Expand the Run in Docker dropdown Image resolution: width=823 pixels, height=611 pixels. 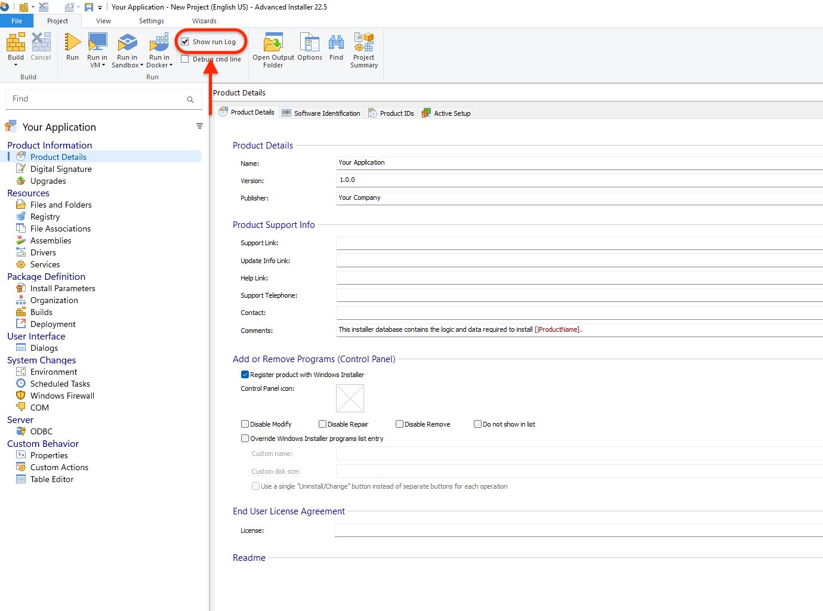[x=171, y=66]
